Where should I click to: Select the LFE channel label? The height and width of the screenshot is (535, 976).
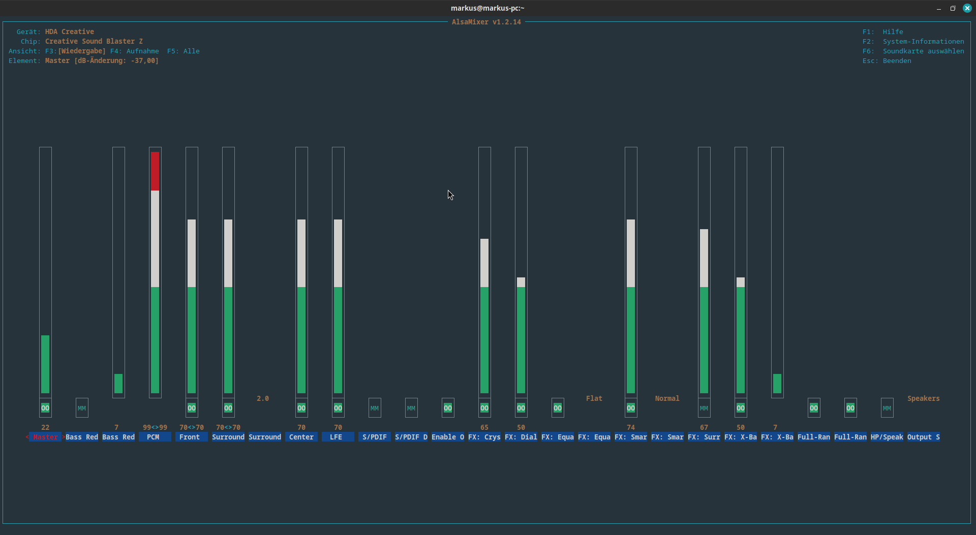(338, 437)
